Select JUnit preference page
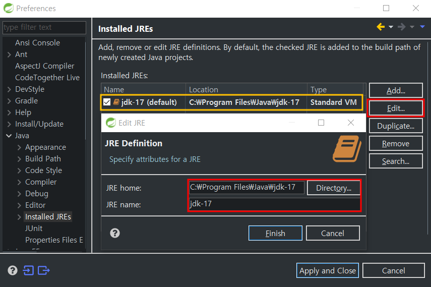Viewport: 431px width, 287px height. (34, 228)
